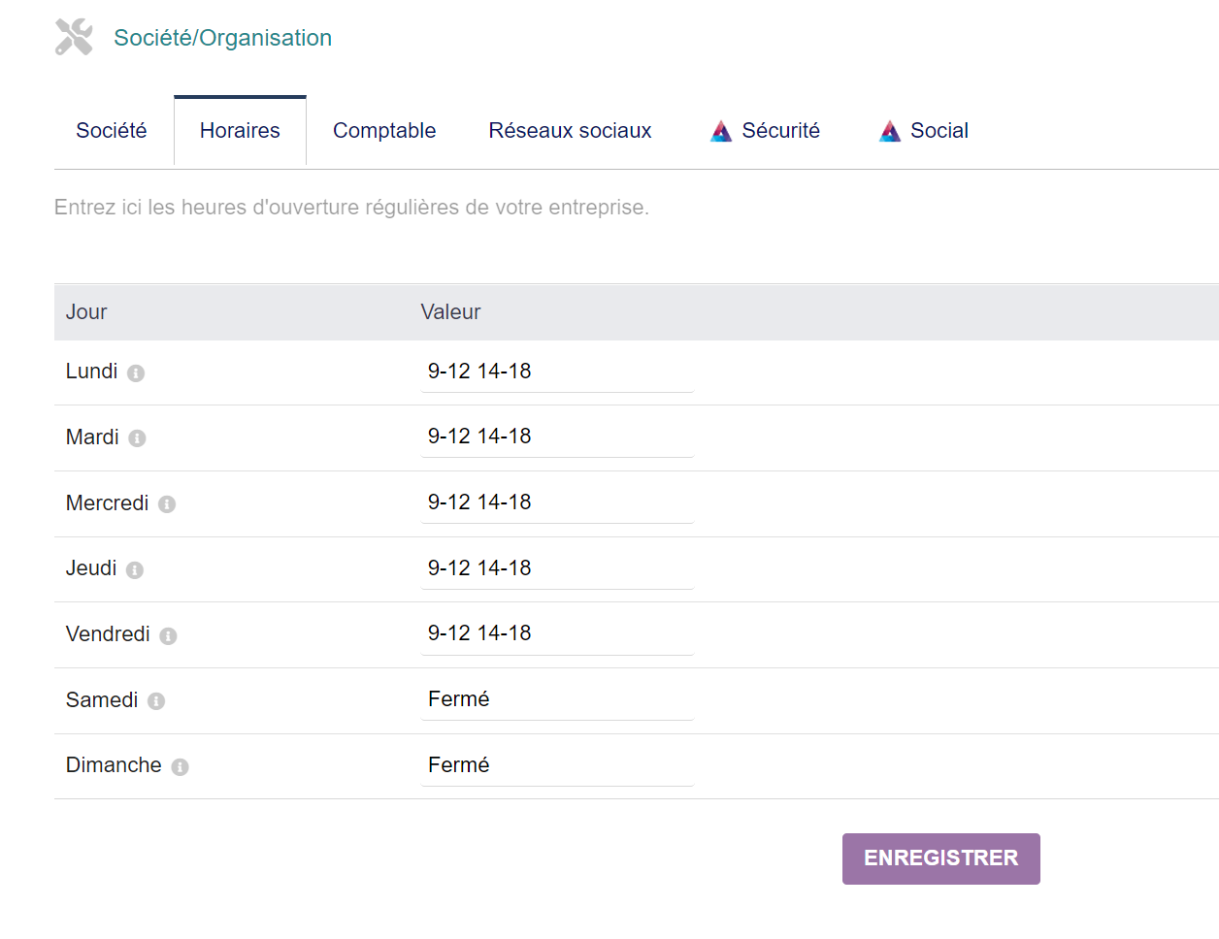Click the ENREGISTRER button
1219x939 pixels.
[x=940, y=858]
